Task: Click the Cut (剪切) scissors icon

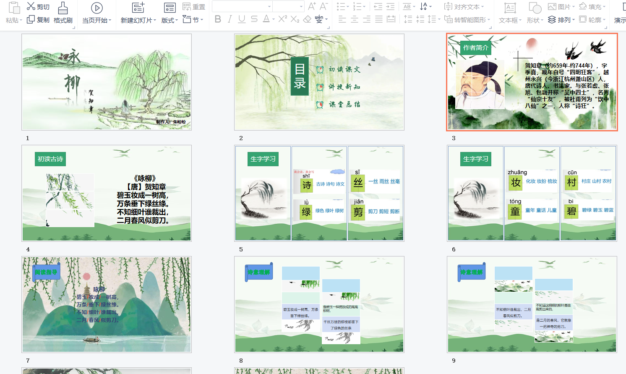Action: (31, 6)
